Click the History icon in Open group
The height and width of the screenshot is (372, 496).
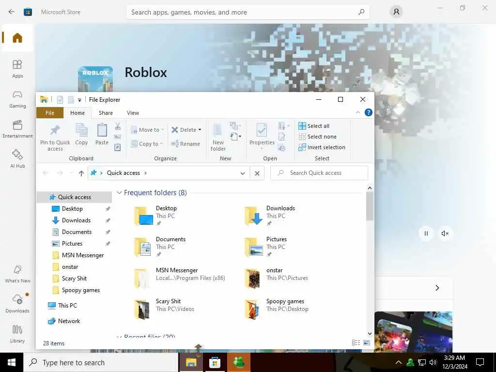click(282, 148)
